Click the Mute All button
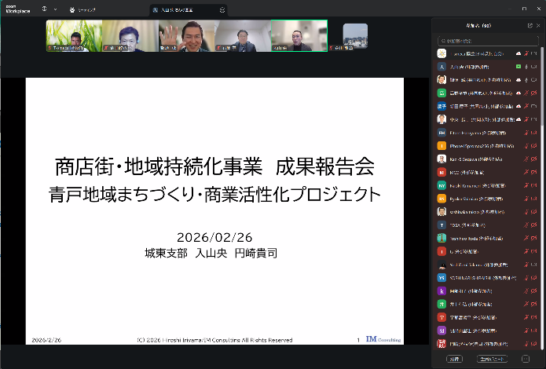 click(493, 359)
